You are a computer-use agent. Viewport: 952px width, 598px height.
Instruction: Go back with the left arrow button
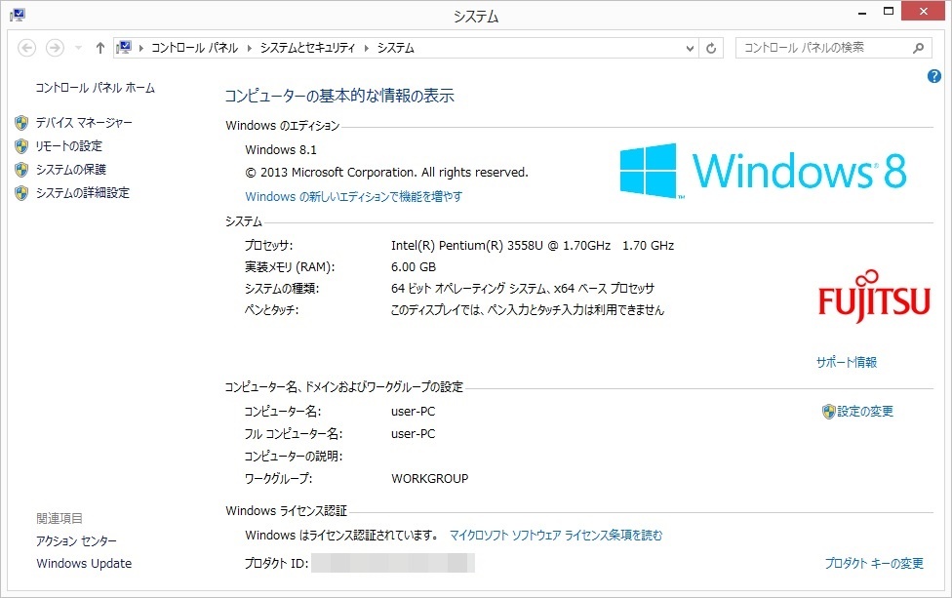pyautogui.click(x=26, y=48)
